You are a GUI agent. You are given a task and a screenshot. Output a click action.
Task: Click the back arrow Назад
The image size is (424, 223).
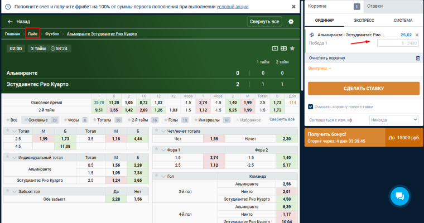18,21
